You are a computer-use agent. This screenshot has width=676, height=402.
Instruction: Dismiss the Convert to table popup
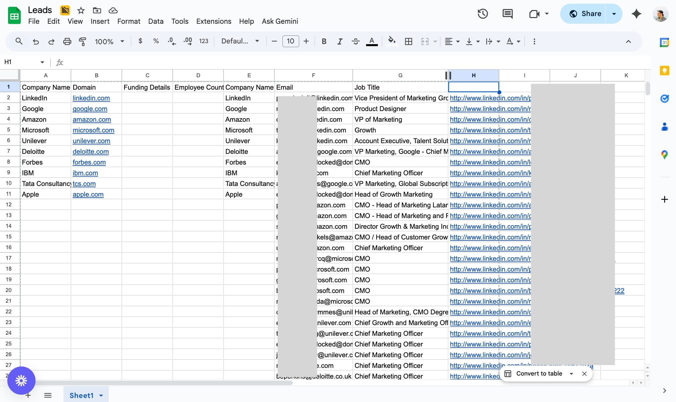pyautogui.click(x=584, y=374)
